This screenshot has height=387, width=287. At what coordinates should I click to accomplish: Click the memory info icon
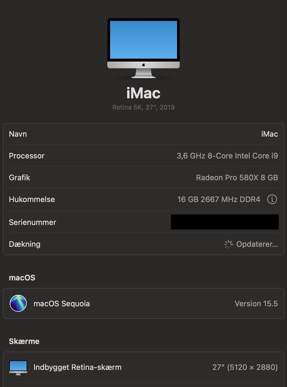(x=272, y=199)
